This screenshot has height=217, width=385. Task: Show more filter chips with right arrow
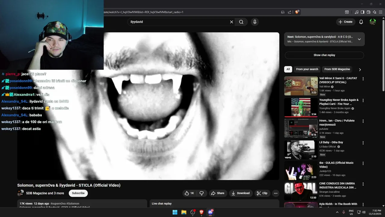tap(360, 70)
